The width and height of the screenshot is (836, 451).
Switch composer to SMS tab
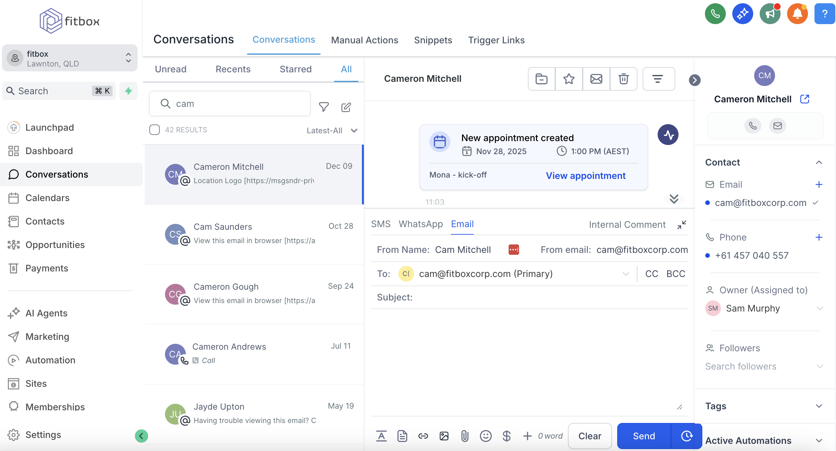381,224
